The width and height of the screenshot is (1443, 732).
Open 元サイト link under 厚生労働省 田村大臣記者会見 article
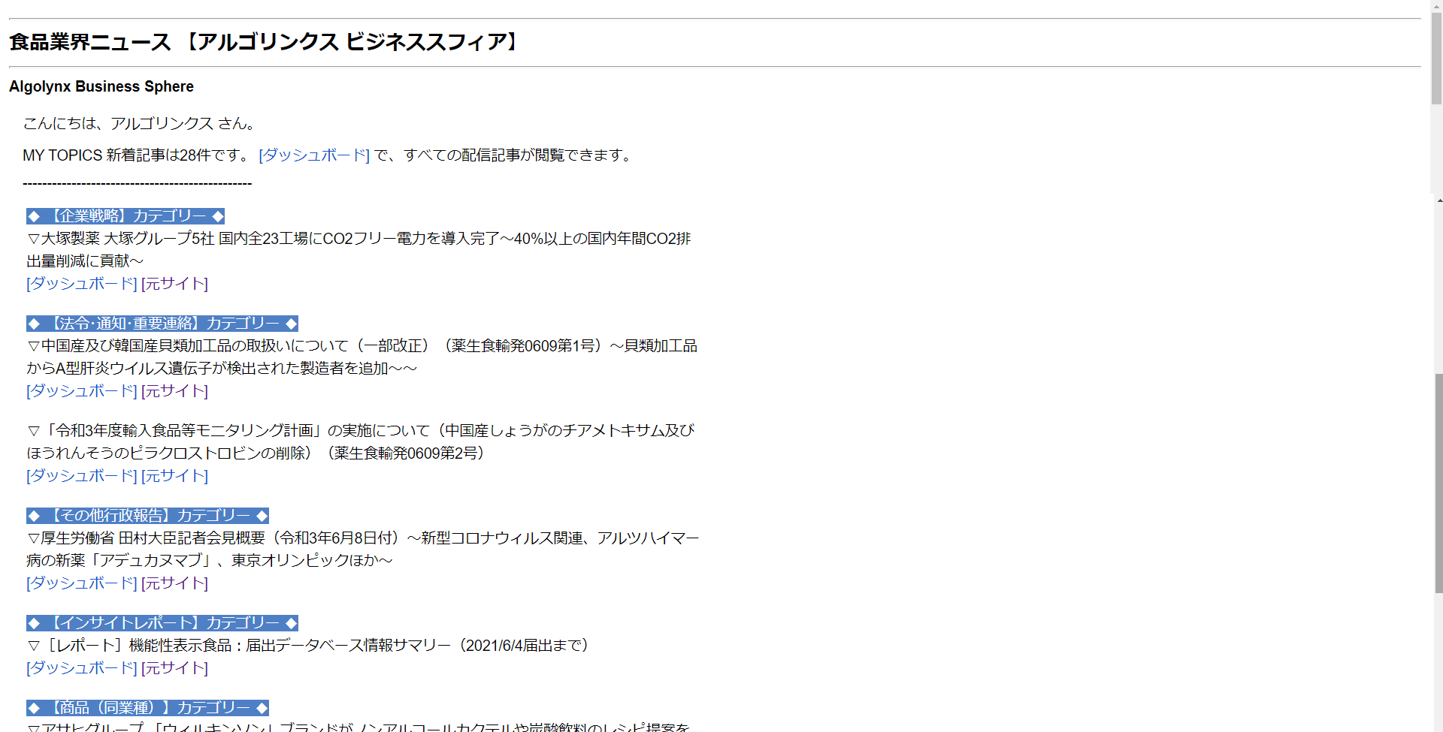(x=174, y=583)
